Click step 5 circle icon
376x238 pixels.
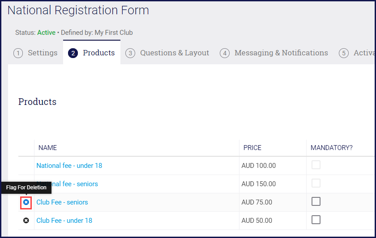click(344, 53)
